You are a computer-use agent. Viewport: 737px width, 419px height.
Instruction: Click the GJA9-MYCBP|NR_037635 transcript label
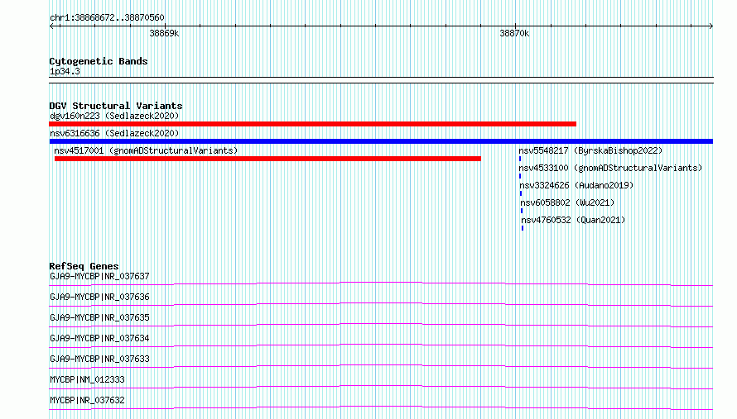(99, 317)
